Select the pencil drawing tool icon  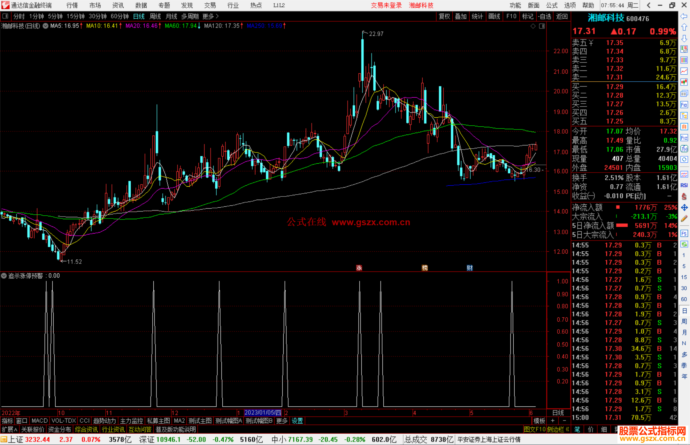(x=684, y=219)
